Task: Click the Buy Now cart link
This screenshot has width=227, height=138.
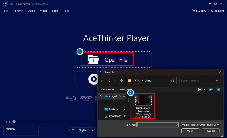Action: tap(199, 11)
